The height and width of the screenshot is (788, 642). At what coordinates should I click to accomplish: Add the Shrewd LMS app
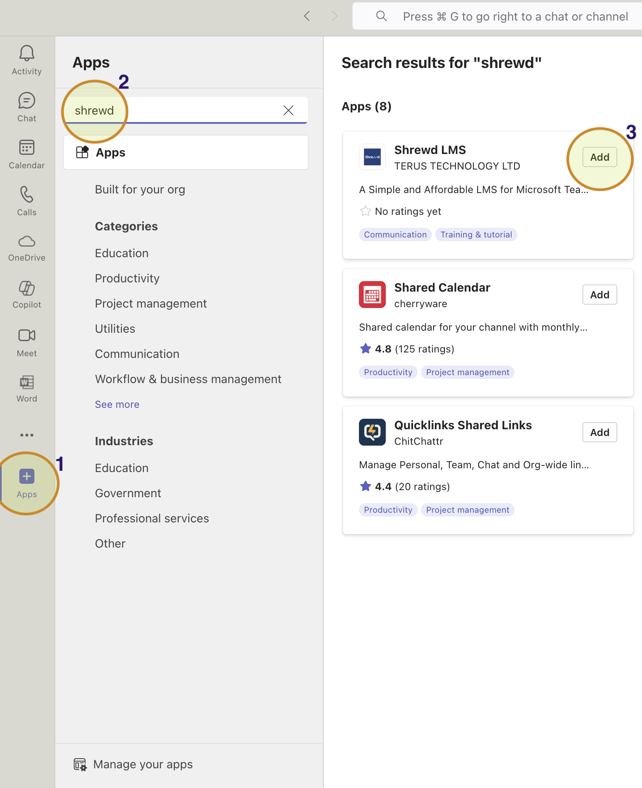coord(599,157)
